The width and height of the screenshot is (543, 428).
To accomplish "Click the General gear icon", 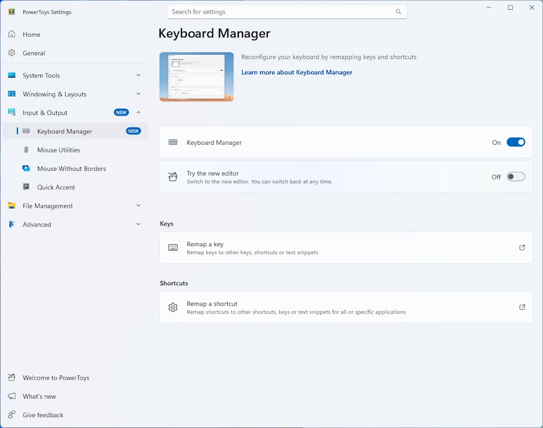I will 11,53.
